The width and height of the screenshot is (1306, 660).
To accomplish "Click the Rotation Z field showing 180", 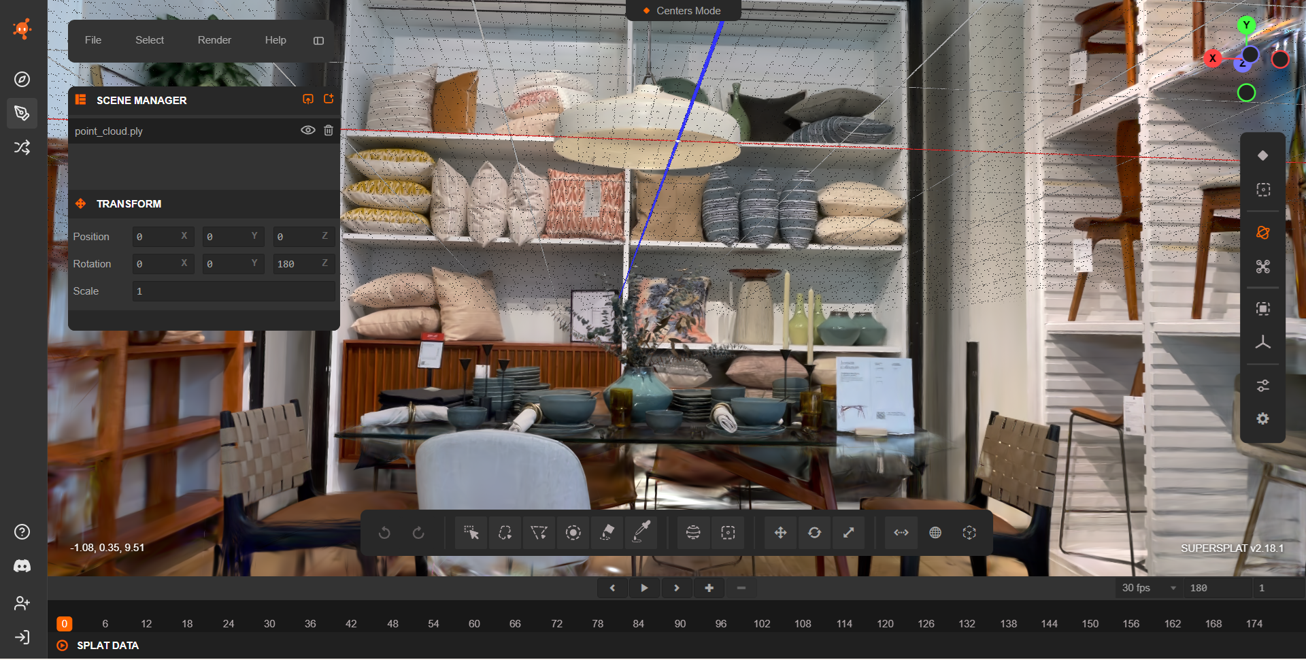I will [303, 264].
